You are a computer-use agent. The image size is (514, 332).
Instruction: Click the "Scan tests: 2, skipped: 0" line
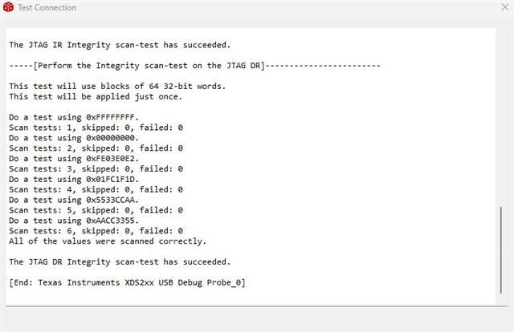[96, 148]
